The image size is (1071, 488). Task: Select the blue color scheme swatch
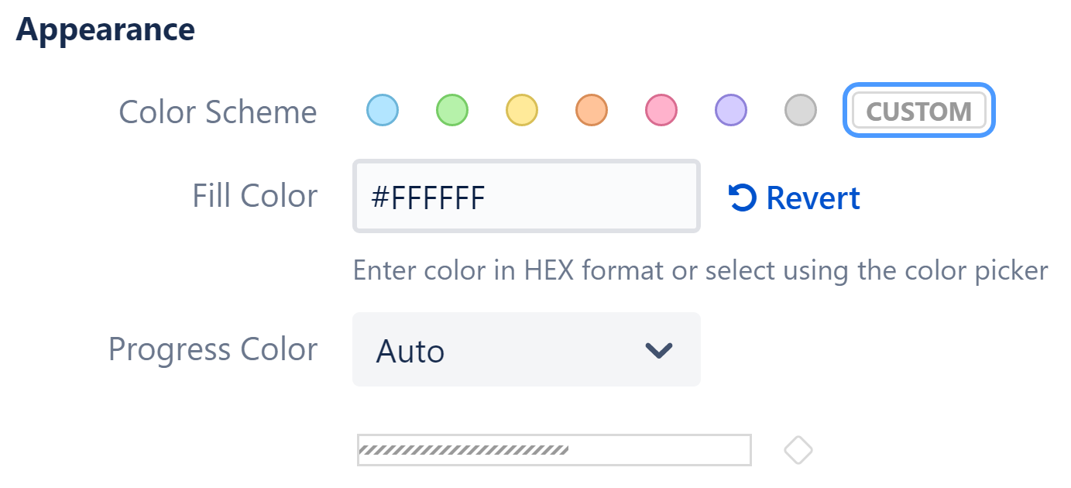point(382,110)
